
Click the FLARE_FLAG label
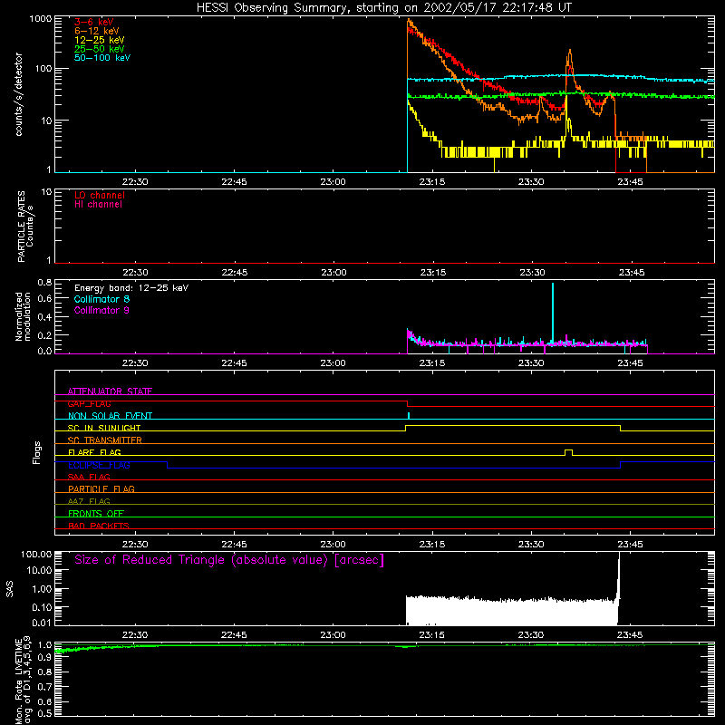point(94,452)
